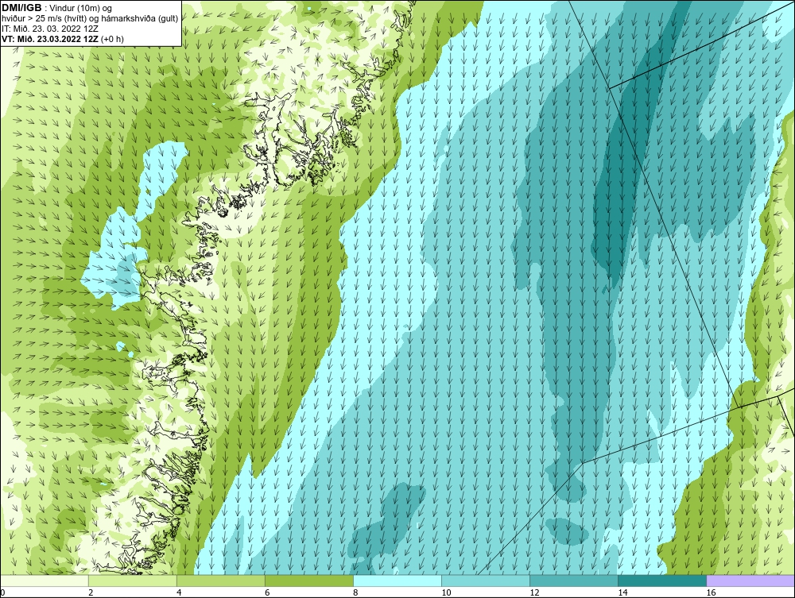Click the DMI/IGB title text
The width and height of the screenshot is (795, 598).
click(21, 8)
